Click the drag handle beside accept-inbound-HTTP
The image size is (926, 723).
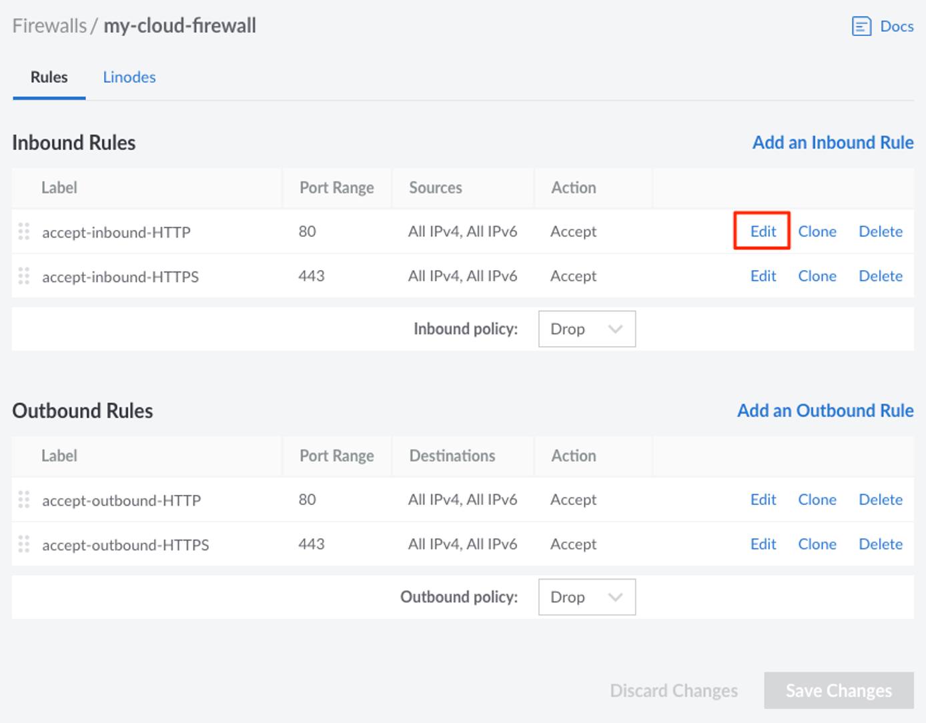[x=24, y=231]
